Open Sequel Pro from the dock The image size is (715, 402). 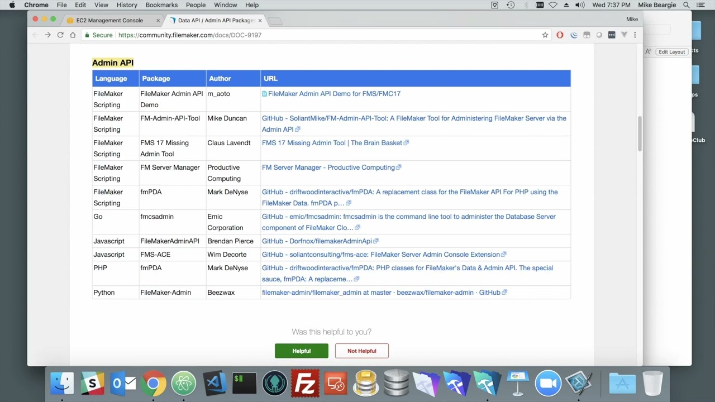tap(366, 384)
